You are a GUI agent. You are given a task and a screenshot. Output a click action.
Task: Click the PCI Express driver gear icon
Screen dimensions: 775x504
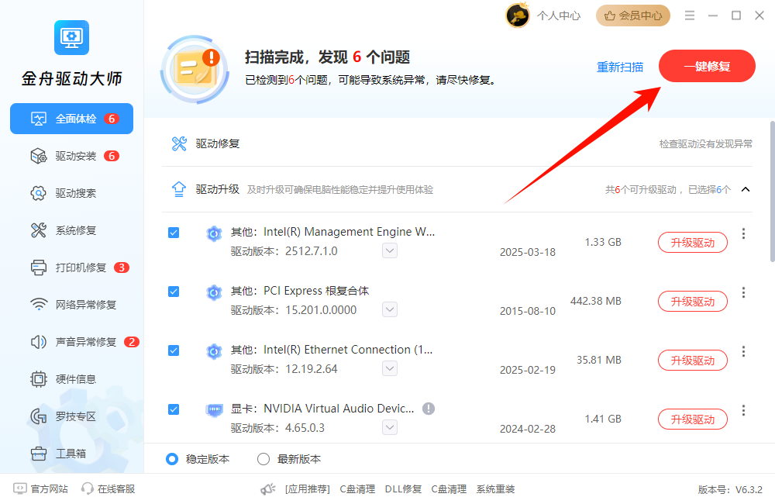pyautogui.click(x=214, y=293)
